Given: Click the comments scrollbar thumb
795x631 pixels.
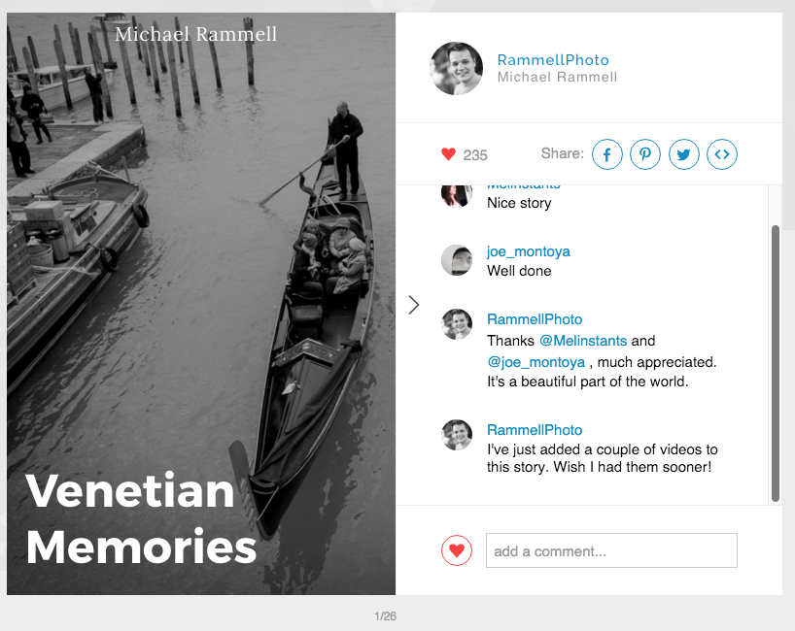Looking at the screenshot, I should tap(775, 364).
